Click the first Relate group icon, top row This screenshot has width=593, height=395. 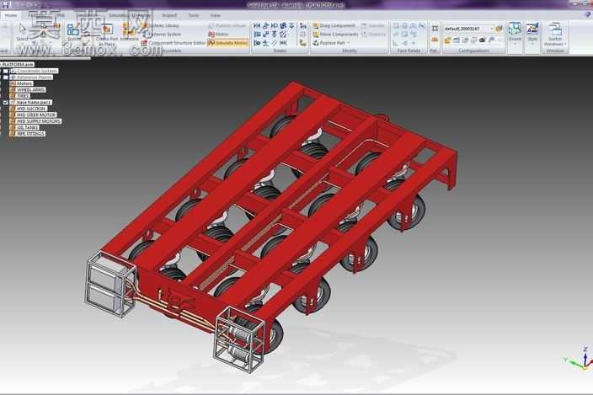tap(257, 26)
